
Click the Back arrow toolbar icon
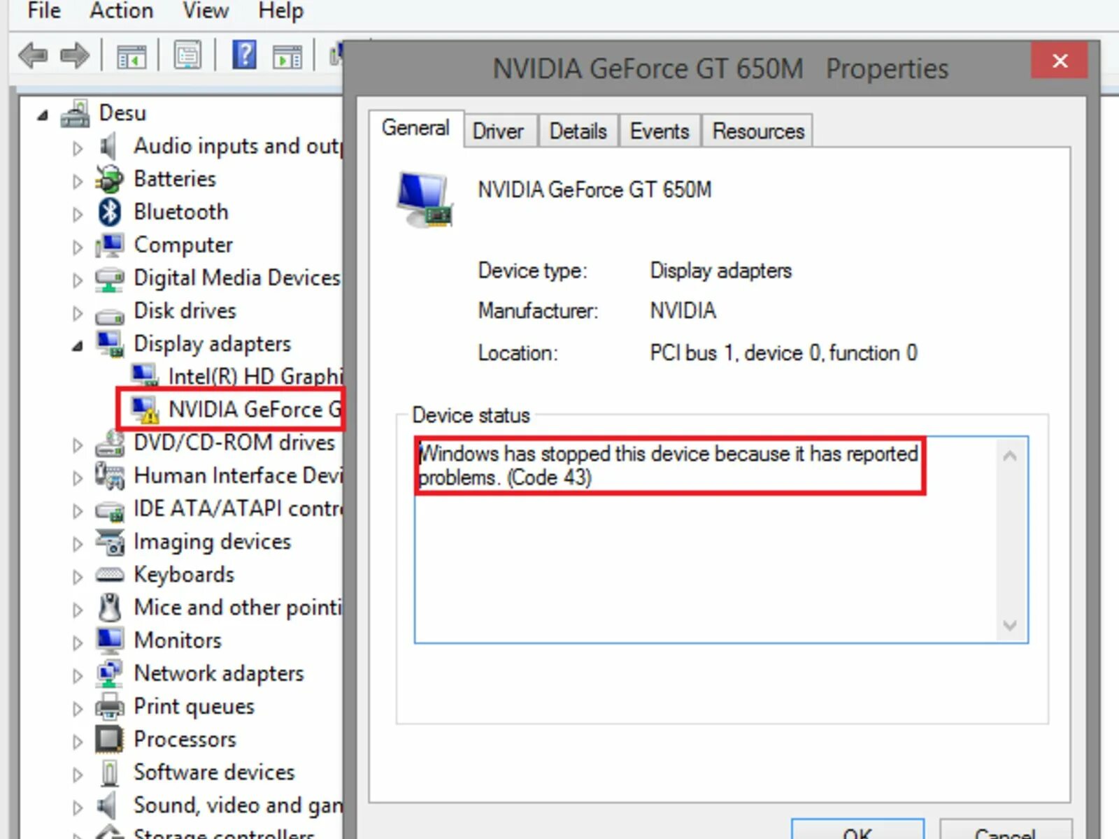pyautogui.click(x=33, y=55)
